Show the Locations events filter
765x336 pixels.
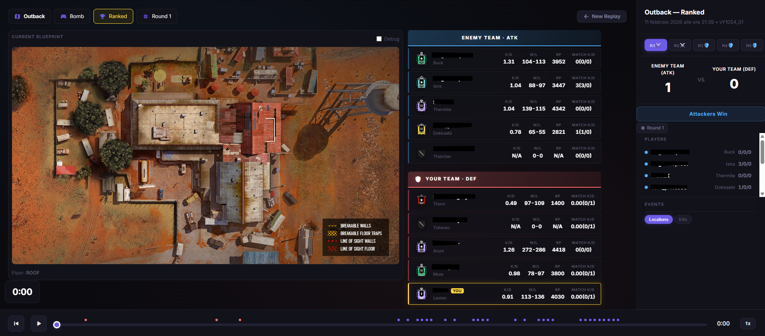point(659,219)
